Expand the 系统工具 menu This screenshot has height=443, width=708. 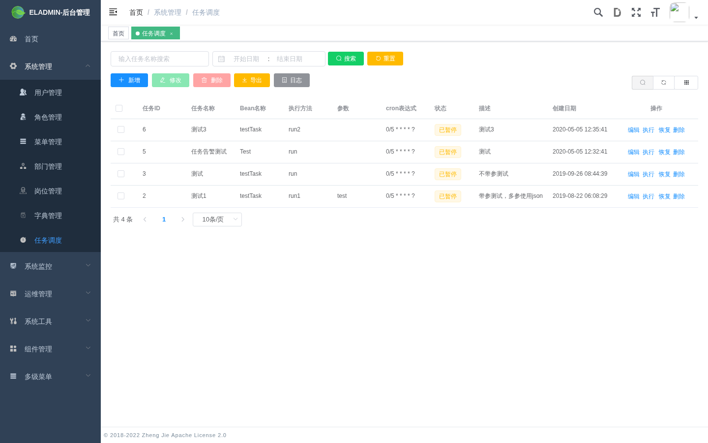50,321
